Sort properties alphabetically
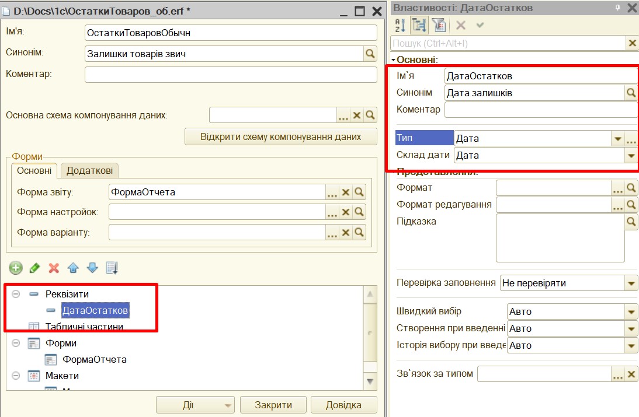 click(x=400, y=25)
